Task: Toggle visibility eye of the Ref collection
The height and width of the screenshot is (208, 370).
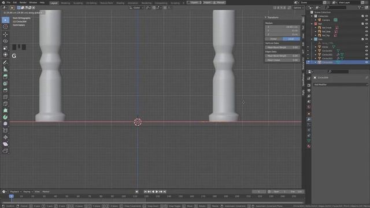Action: pos(367,24)
